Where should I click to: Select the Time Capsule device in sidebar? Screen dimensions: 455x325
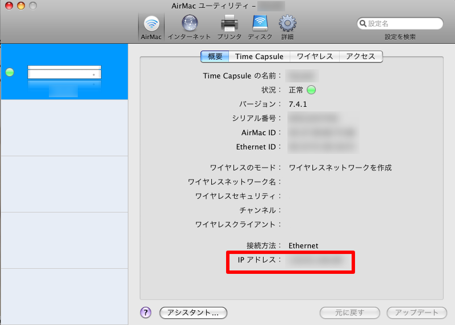(64, 72)
